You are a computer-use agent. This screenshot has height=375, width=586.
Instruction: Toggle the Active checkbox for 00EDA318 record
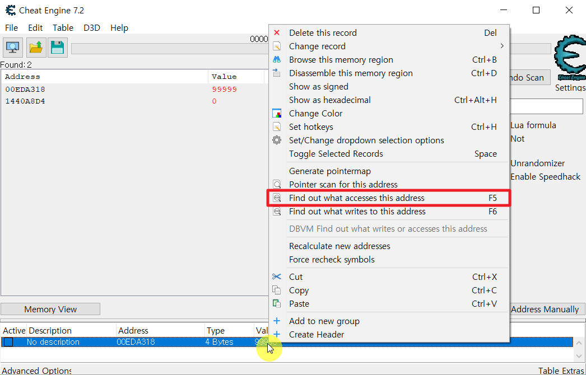(x=8, y=342)
